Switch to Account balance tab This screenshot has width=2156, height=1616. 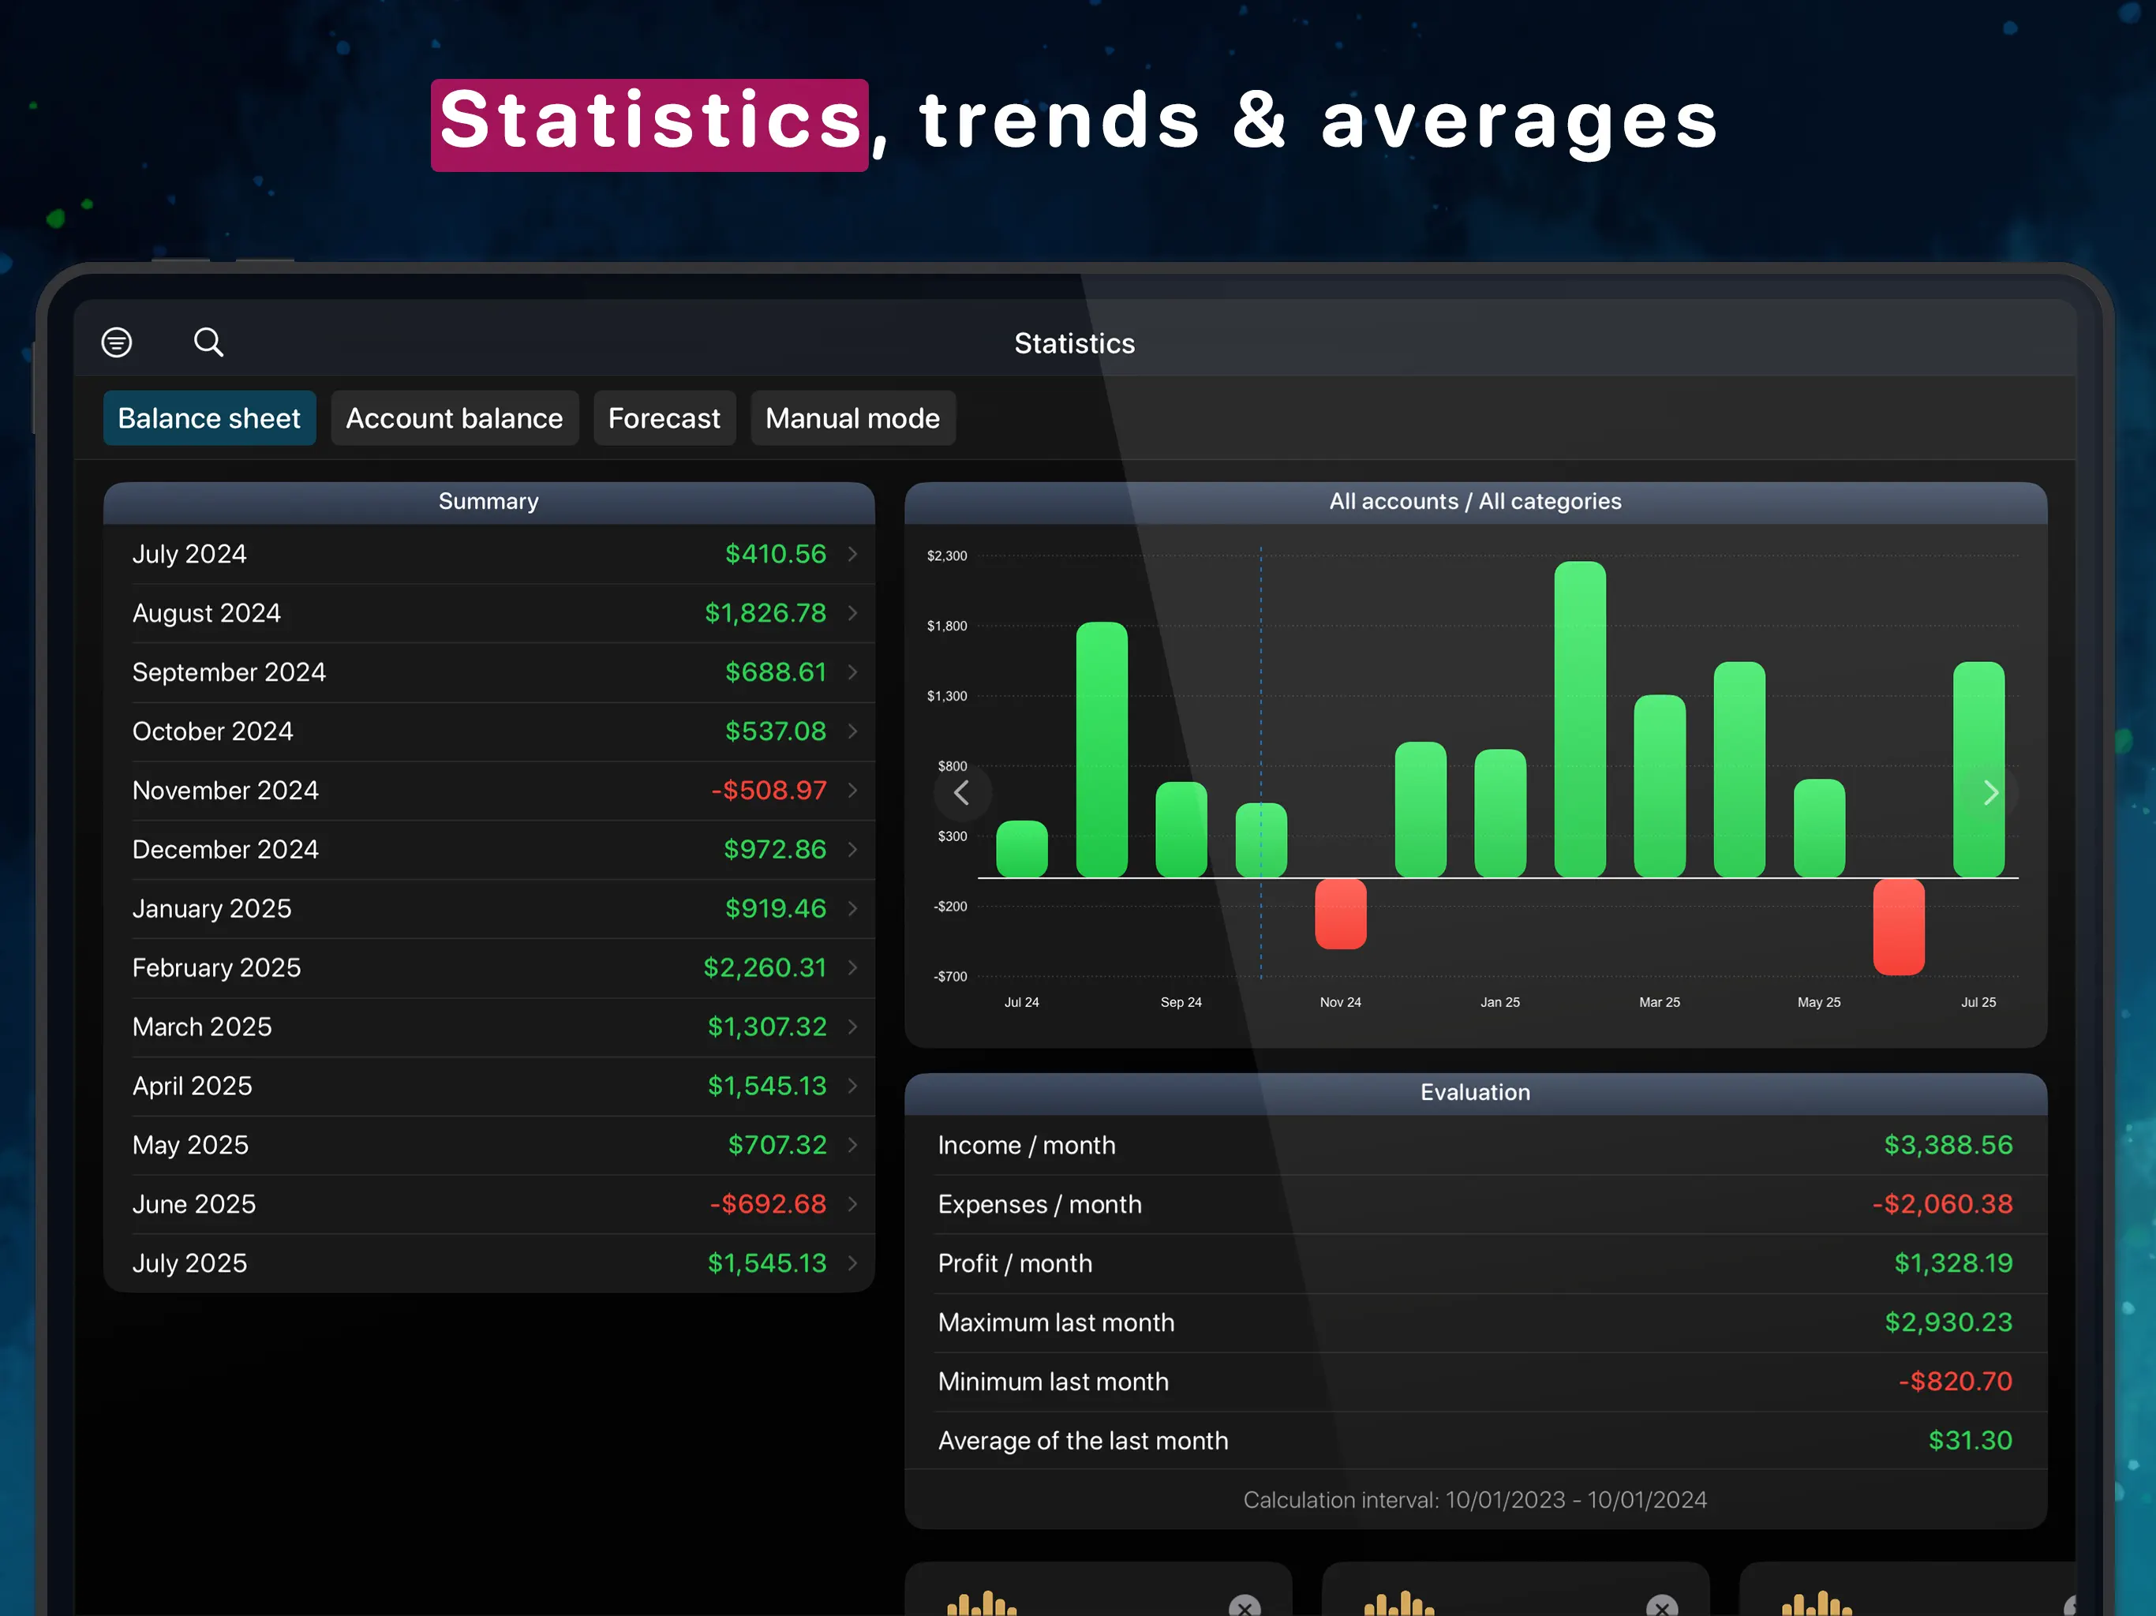pyautogui.click(x=455, y=418)
